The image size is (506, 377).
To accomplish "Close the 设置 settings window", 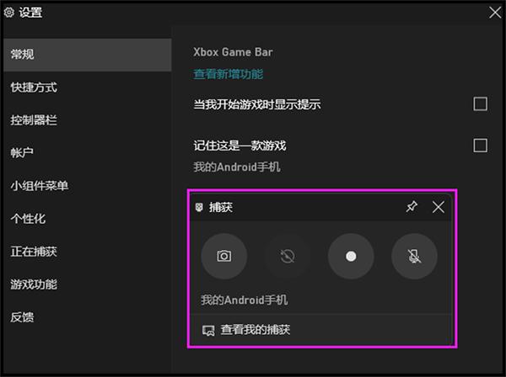I will click(495, 13).
